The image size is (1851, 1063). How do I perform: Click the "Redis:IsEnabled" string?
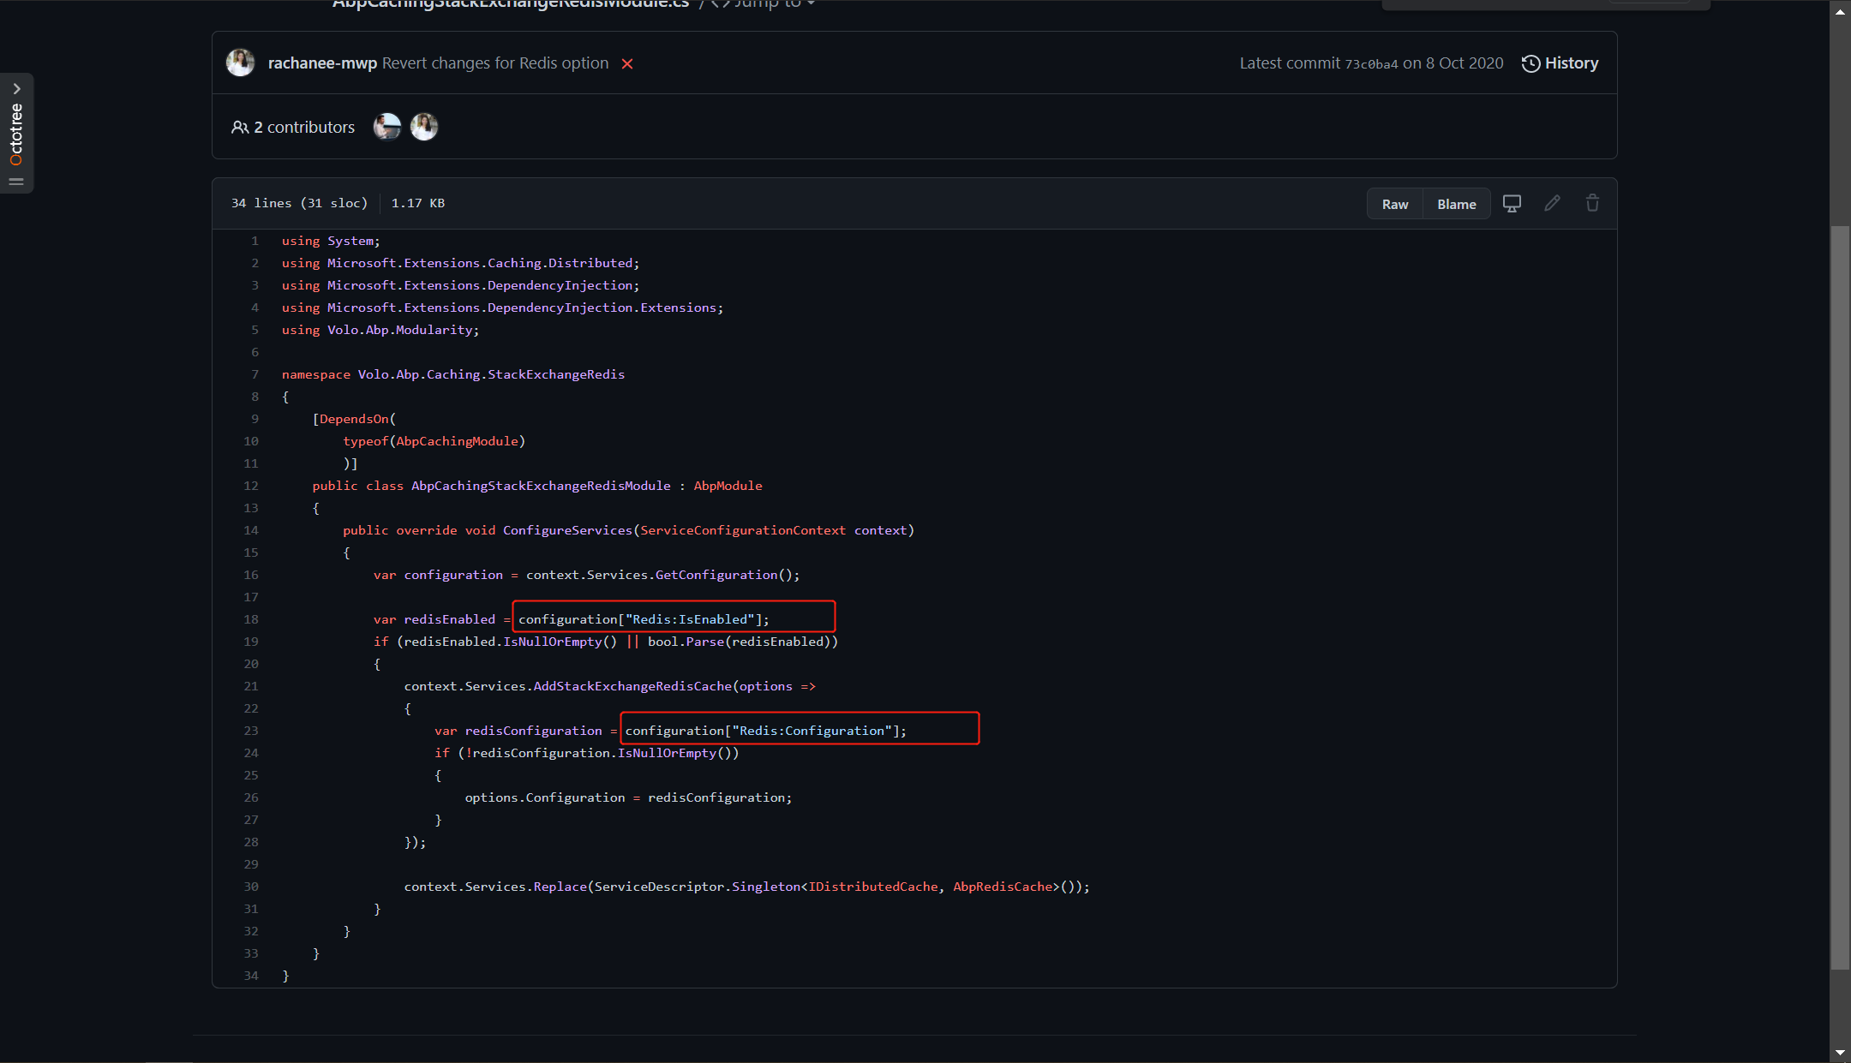[x=690, y=619]
